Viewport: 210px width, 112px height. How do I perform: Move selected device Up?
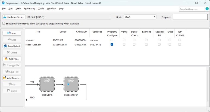[12, 84]
